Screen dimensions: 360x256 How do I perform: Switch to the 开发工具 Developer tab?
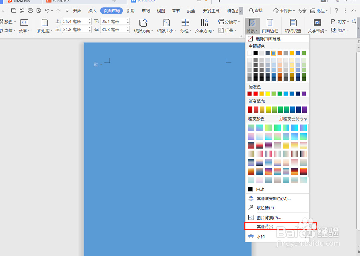coord(211,11)
